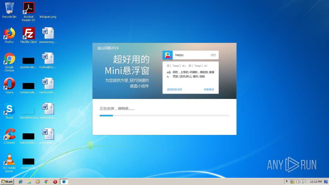Play the American 美 pronunciation speaker
This screenshot has width=329, height=185.
pyautogui.click(x=206, y=66)
